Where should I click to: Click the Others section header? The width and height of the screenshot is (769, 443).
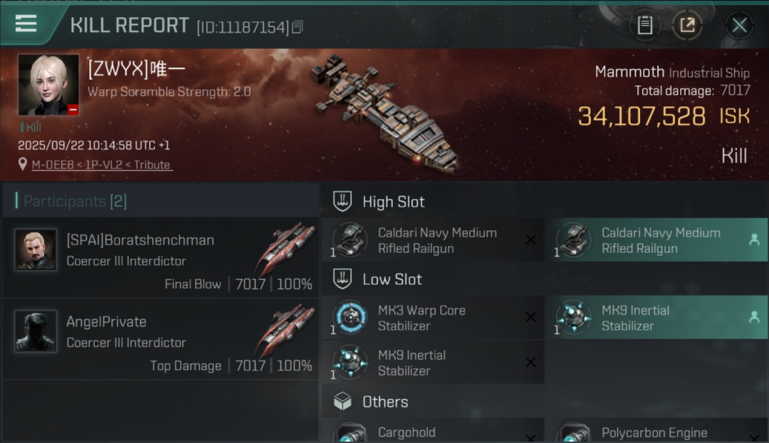[x=385, y=402]
